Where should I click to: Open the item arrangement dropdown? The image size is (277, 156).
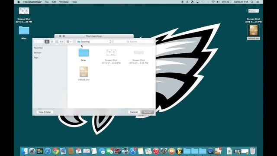pyautogui.click(x=69, y=42)
